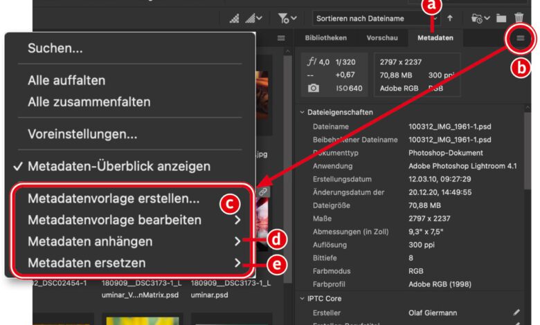Open recent files folder menu

point(480,18)
